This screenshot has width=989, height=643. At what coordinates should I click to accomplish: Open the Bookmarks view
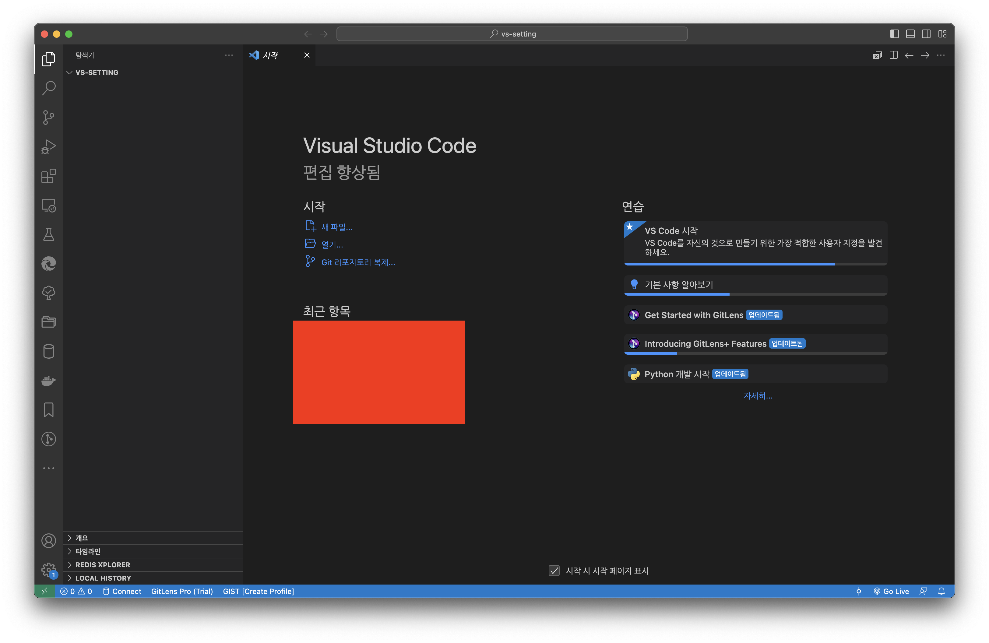(49, 409)
